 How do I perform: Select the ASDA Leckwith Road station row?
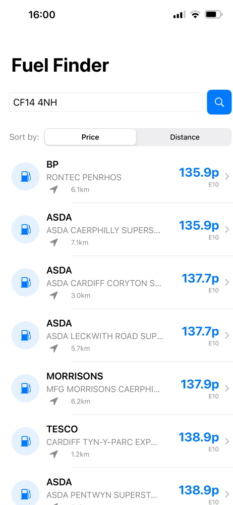[x=116, y=335]
